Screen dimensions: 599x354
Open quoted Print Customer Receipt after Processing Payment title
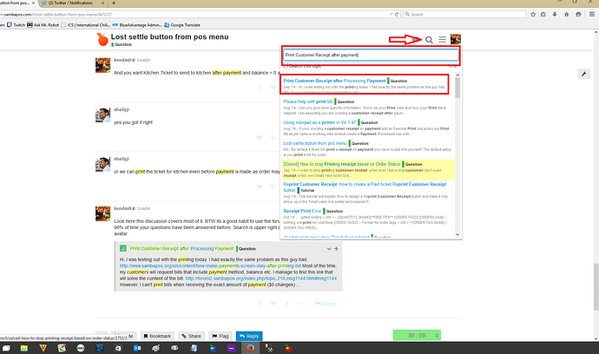181,249
